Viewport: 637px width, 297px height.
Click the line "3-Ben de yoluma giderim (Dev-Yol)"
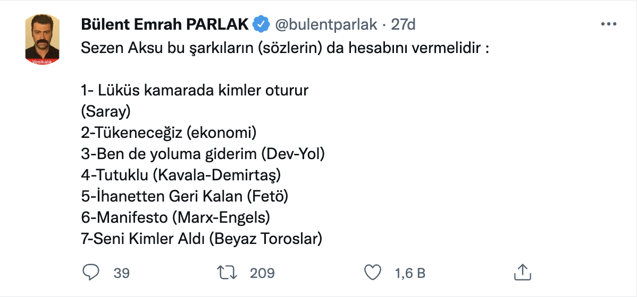point(203,154)
